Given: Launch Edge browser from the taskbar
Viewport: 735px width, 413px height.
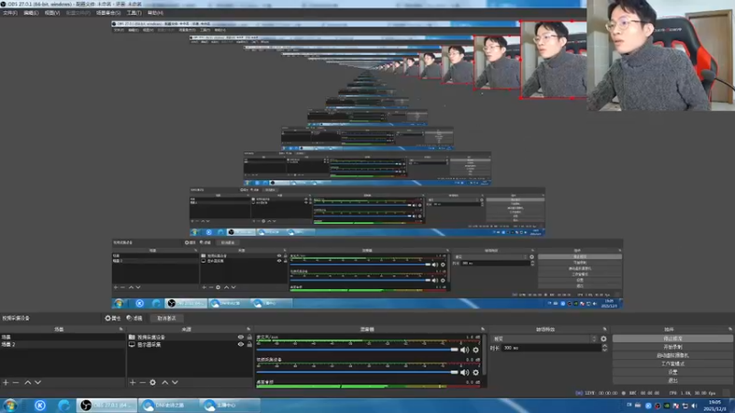Looking at the screenshot, I should [x=63, y=405].
